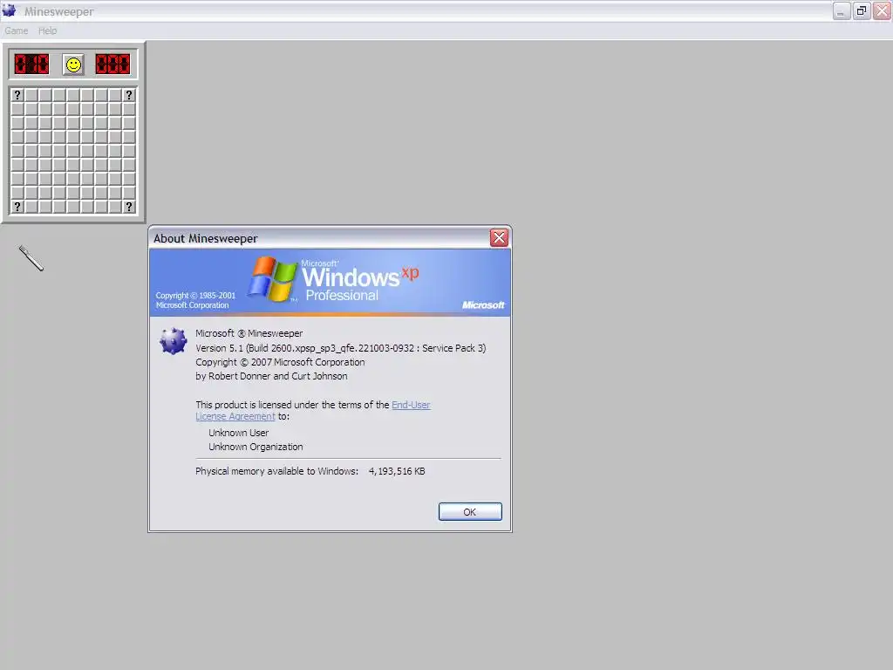Click the 'Unknown User' text
The width and height of the screenshot is (893, 670).
pos(239,433)
